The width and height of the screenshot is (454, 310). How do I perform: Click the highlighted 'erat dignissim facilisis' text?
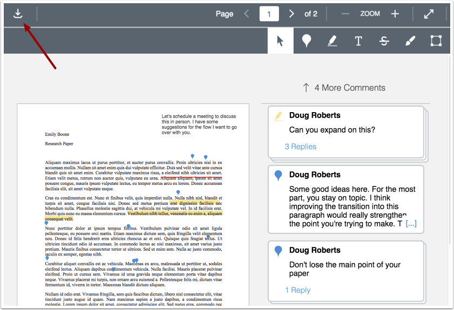(x=195, y=203)
